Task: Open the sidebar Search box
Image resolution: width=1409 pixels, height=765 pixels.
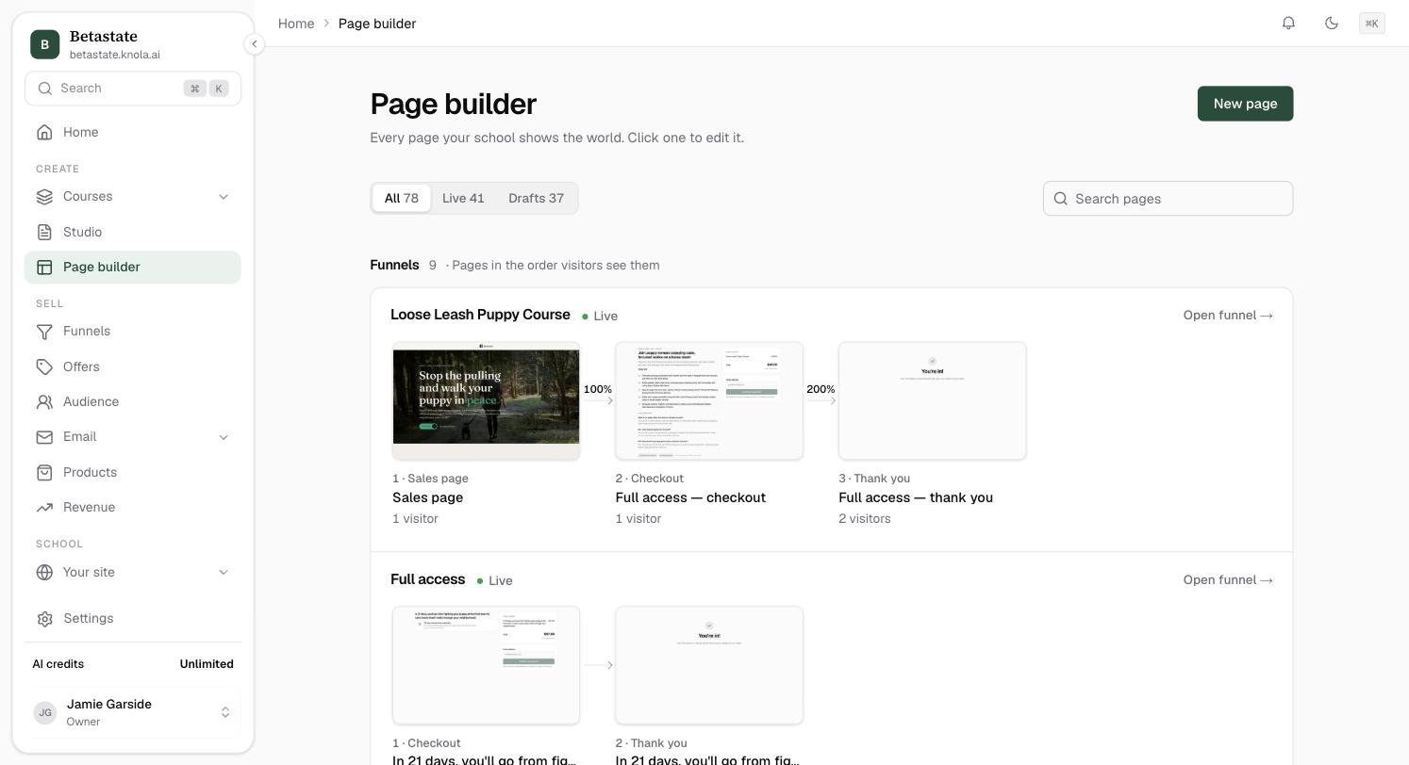Action: pyautogui.click(x=133, y=89)
